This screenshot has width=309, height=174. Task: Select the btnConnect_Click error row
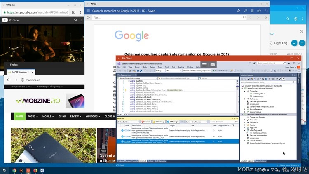(x=178, y=141)
